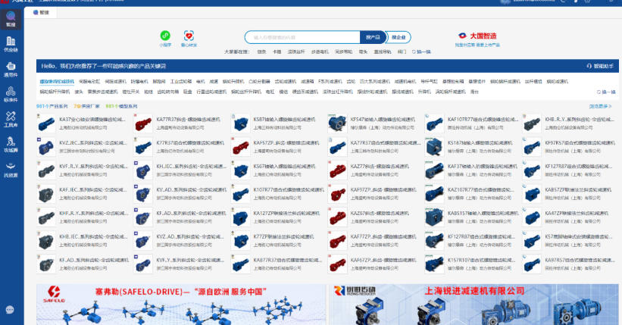The width and height of the screenshot is (622, 325).
Task: Open 供应链 in the left sidebar
Action: point(11,42)
